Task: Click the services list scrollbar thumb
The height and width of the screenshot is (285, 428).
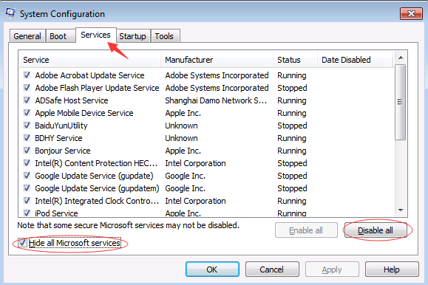Action: coord(401,103)
